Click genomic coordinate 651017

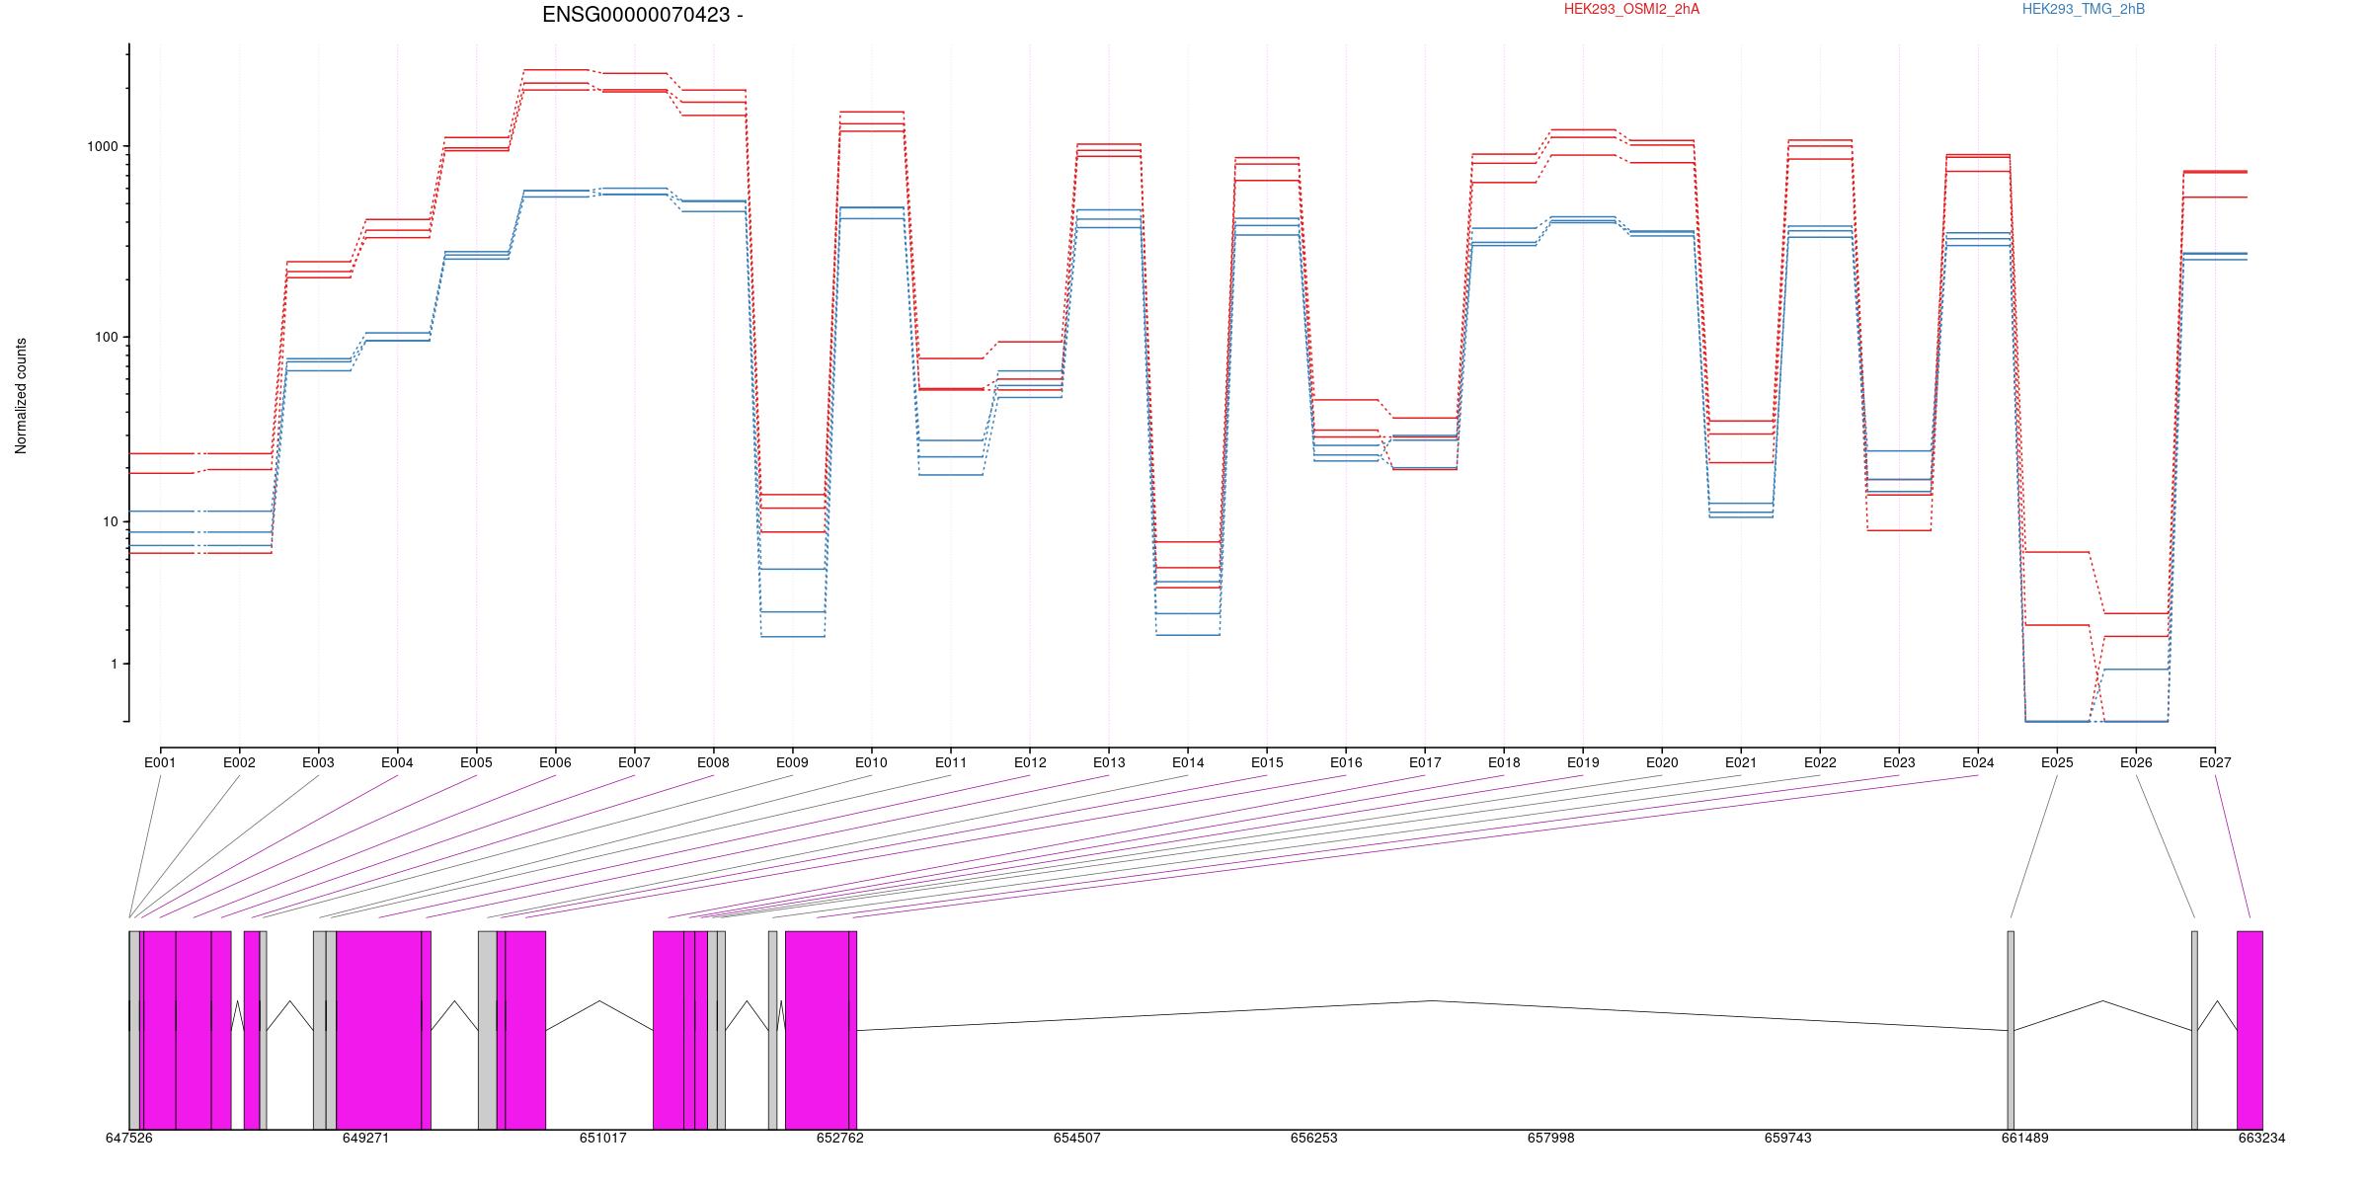[602, 1138]
